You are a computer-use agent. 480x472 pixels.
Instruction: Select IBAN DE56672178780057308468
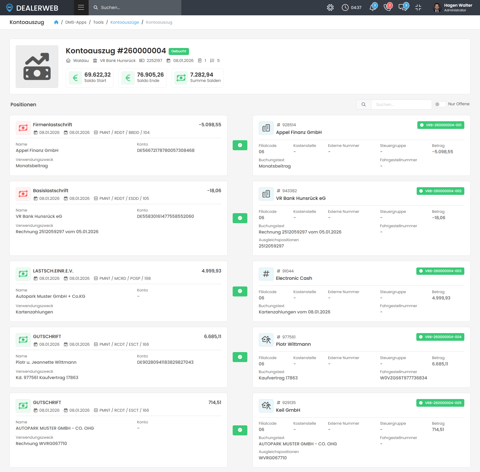(x=166, y=151)
